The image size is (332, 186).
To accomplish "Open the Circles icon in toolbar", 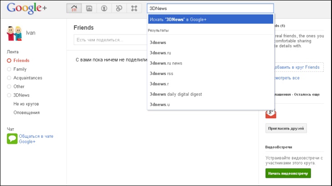I will point(119,9).
